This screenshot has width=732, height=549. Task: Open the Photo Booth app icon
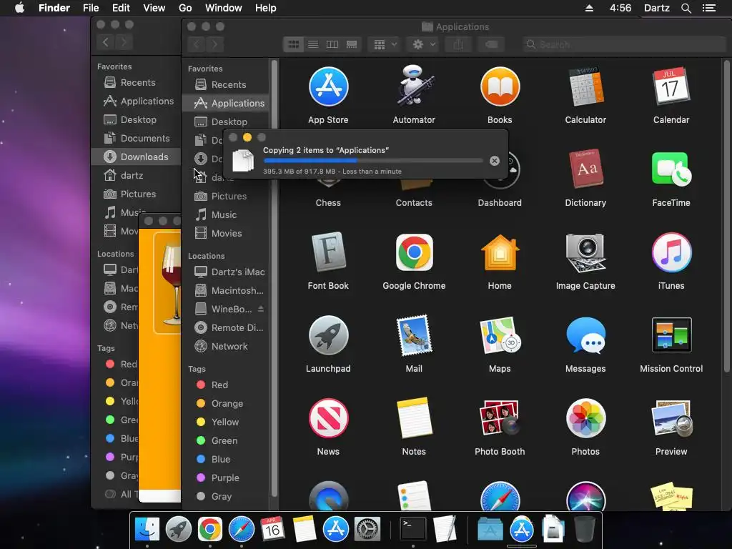click(500, 418)
